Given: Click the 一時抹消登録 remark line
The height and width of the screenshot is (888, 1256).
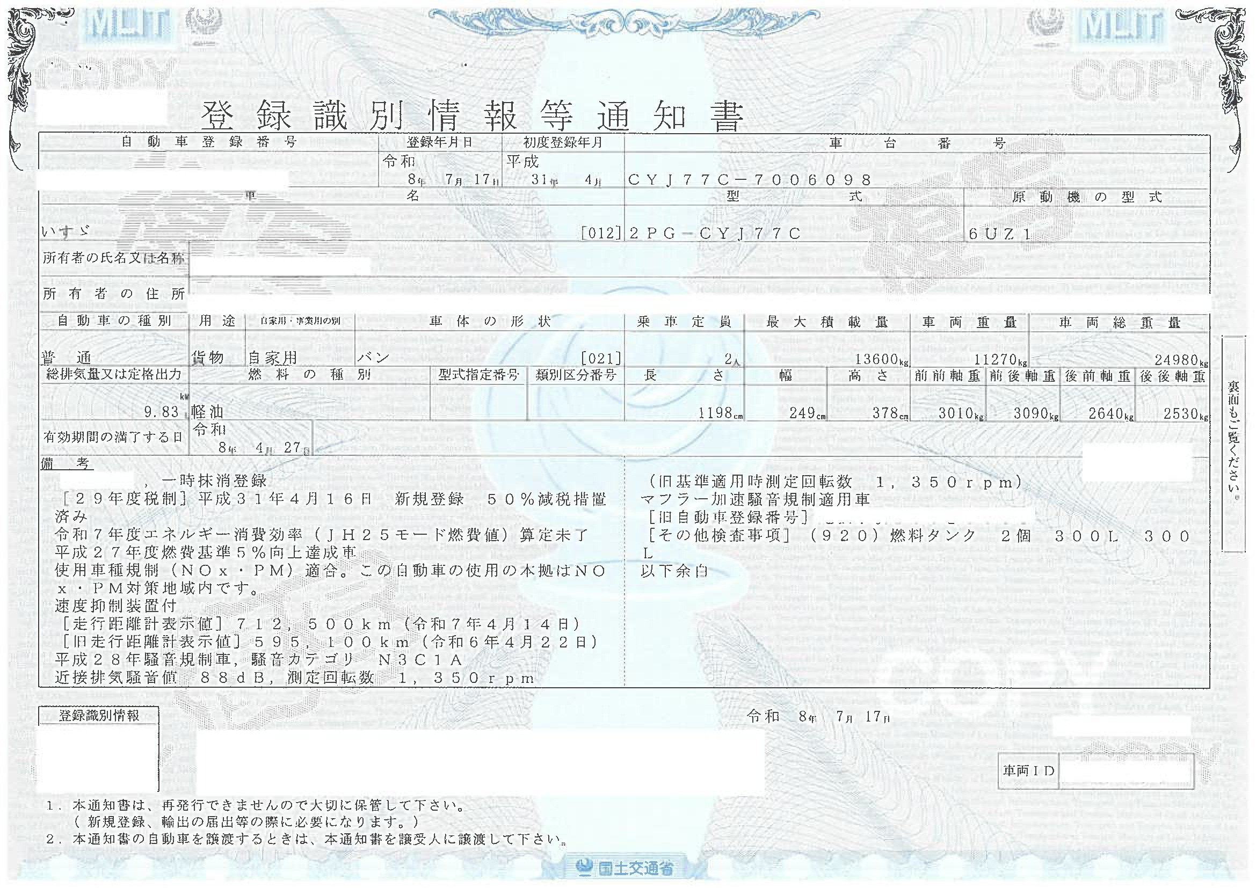Looking at the screenshot, I should pos(214,481).
